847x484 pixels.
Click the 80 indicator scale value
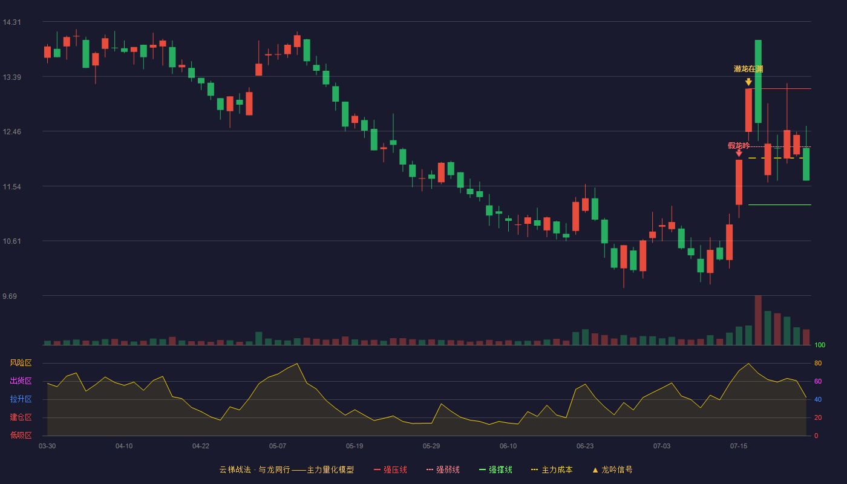click(818, 363)
